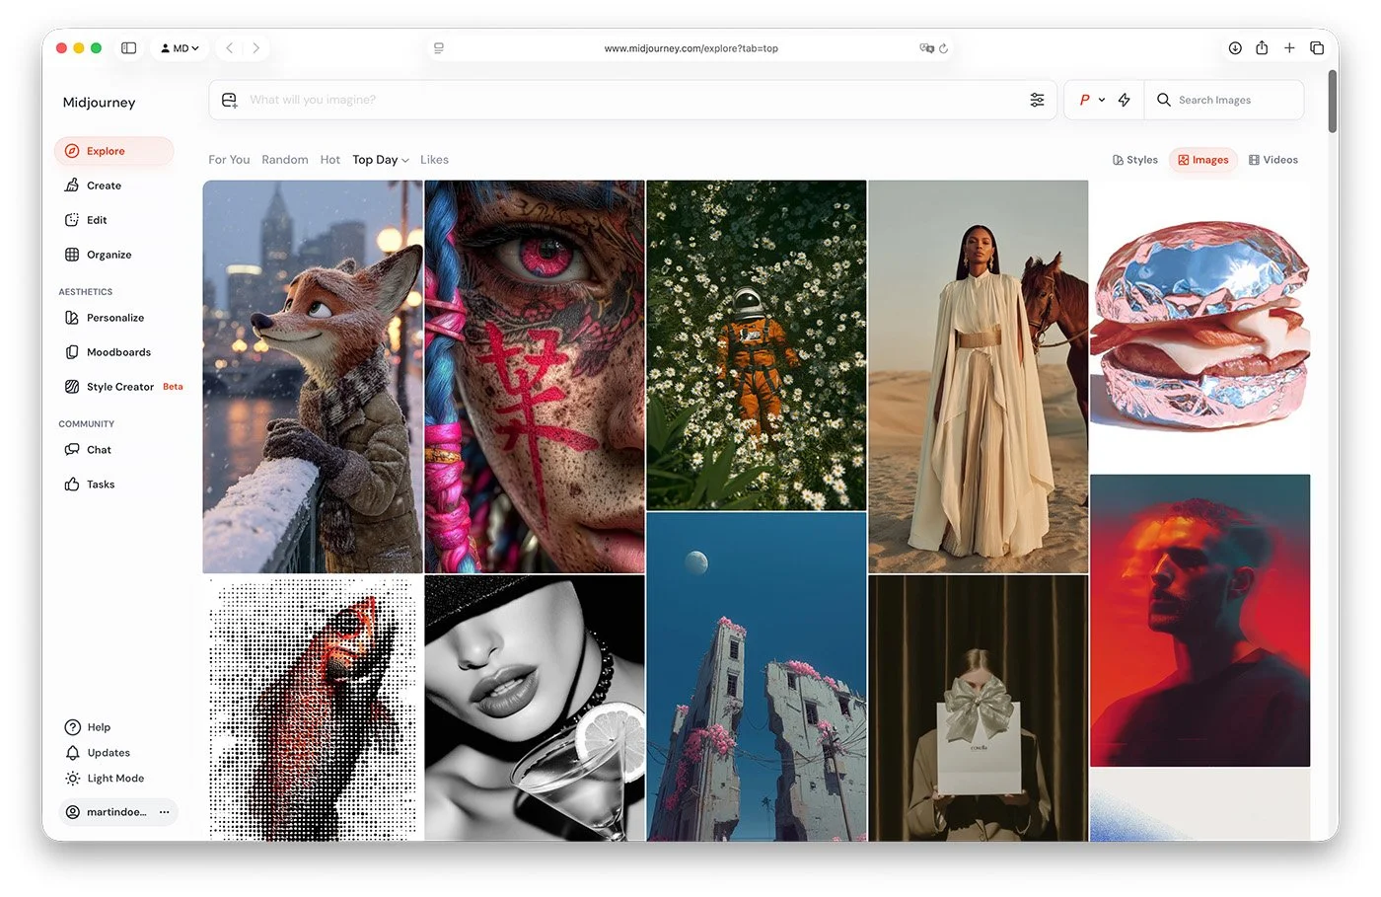Go forward in browser history
The image size is (1381, 897).
click(256, 47)
